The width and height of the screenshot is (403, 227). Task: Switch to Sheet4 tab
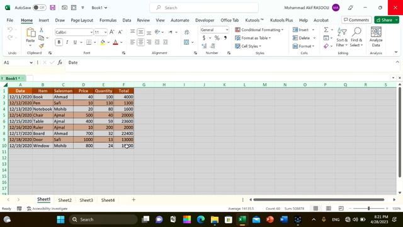(x=108, y=200)
